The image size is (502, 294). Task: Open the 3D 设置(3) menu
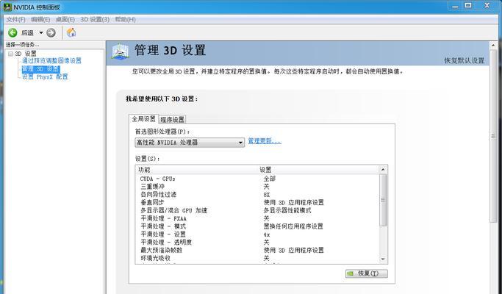point(95,20)
